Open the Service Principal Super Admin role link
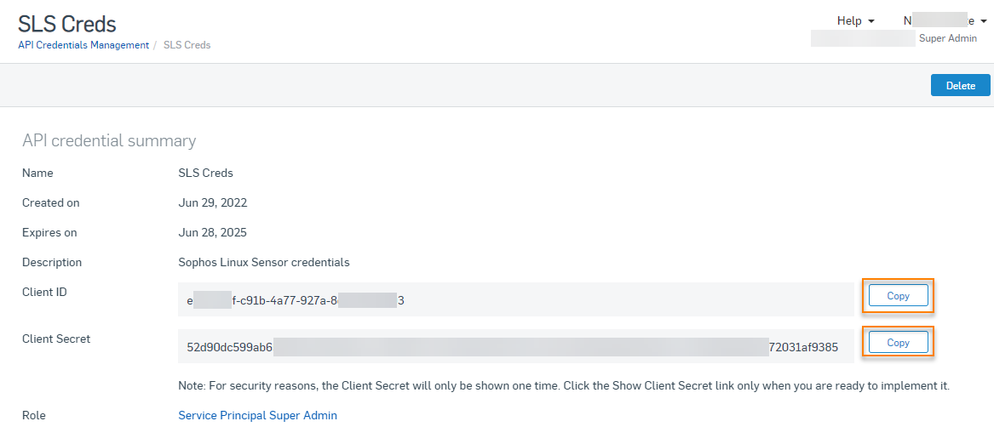The height and width of the screenshot is (444, 994). pyautogui.click(x=257, y=415)
